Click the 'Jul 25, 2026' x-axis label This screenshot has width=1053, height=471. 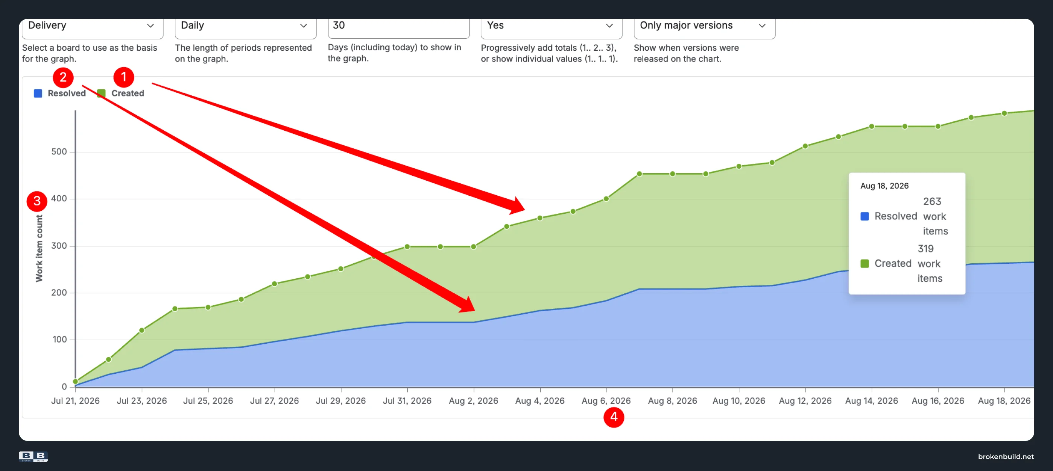click(x=208, y=401)
